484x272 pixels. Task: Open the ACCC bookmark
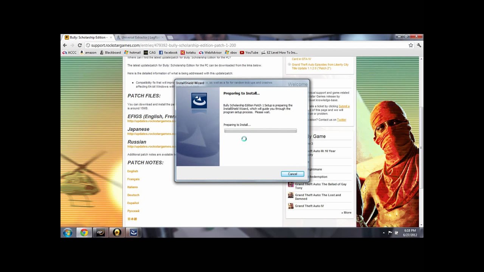tap(70, 53)
